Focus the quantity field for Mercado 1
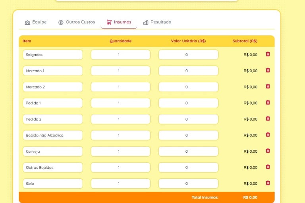The width and height of the screenshot is (305, 203). click(120, 71)
